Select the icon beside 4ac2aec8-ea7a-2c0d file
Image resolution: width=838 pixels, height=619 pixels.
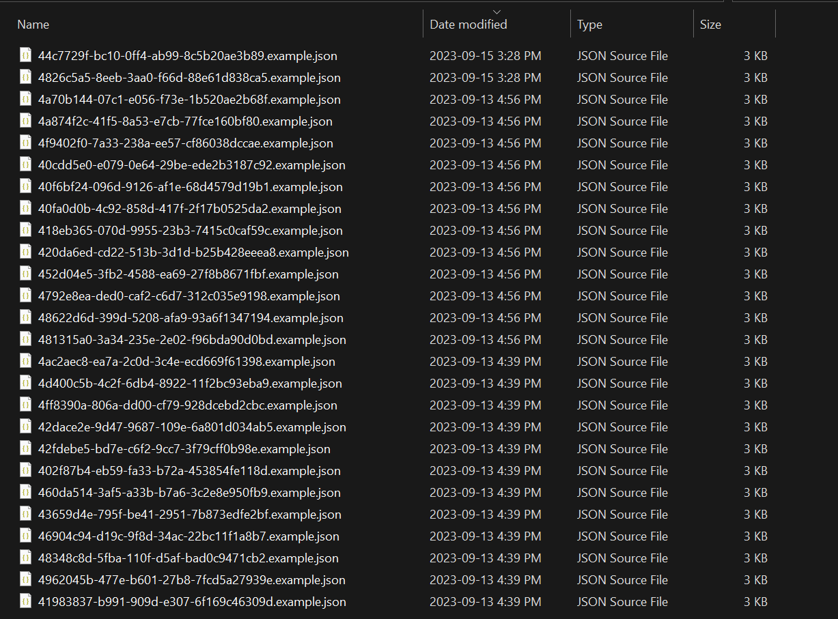pos(25,362)
